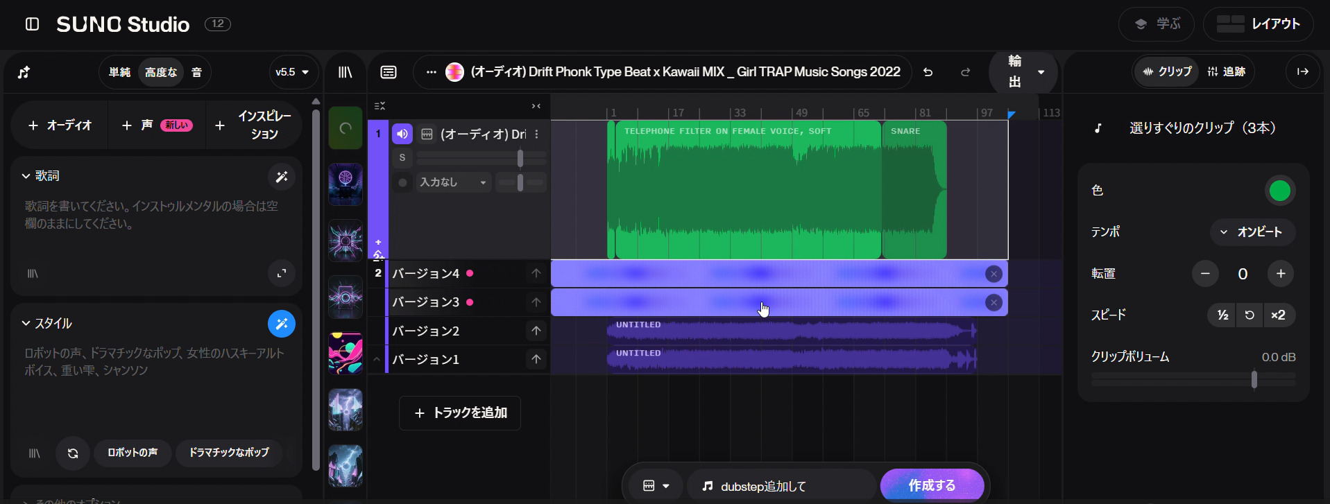Collapse track headers arrows icon
Image resolution: width=1330 pixels, height=504 pixels.
point(536,106)
